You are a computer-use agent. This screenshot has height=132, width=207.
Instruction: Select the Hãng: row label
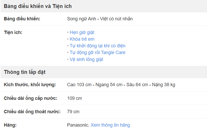pyautogui.click(x=10, y=125)
